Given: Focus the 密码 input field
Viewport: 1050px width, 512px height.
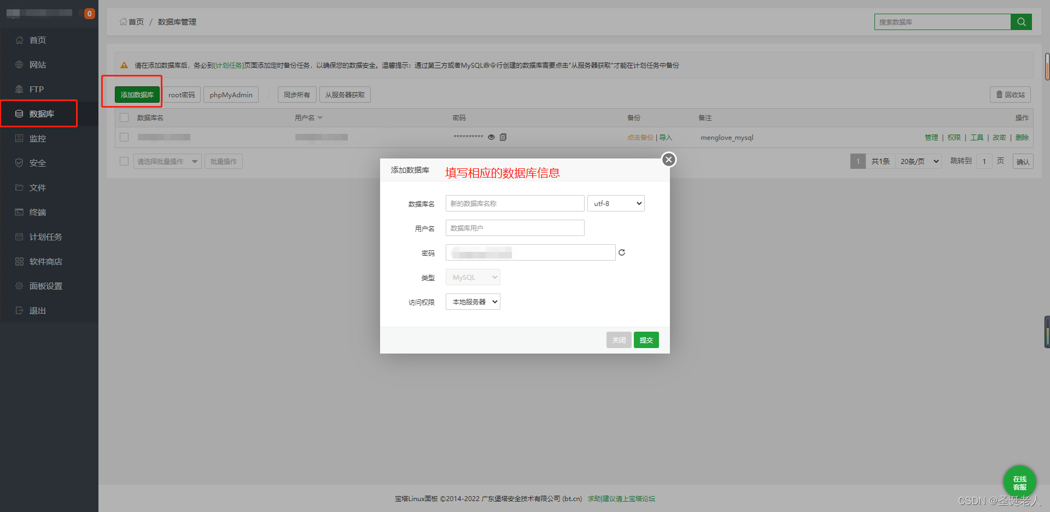Looking at the screenshot, I should click(530, 252).
